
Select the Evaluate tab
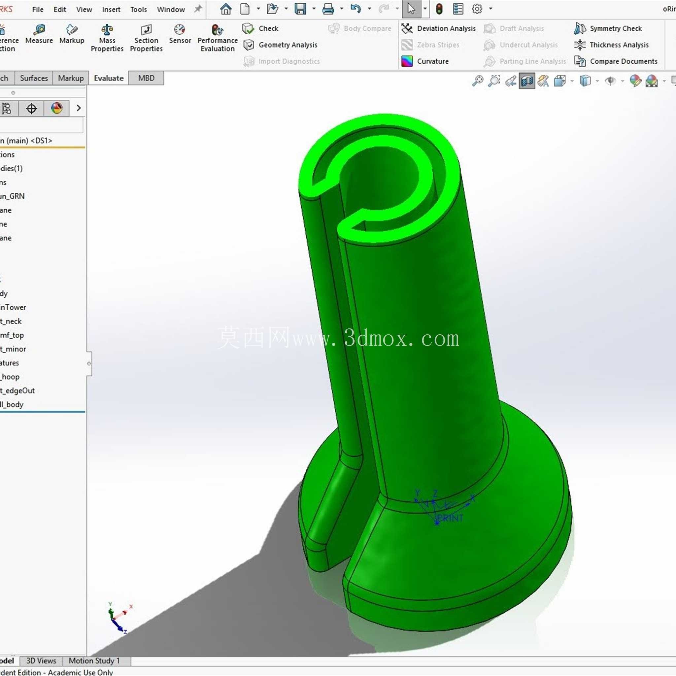109,78
